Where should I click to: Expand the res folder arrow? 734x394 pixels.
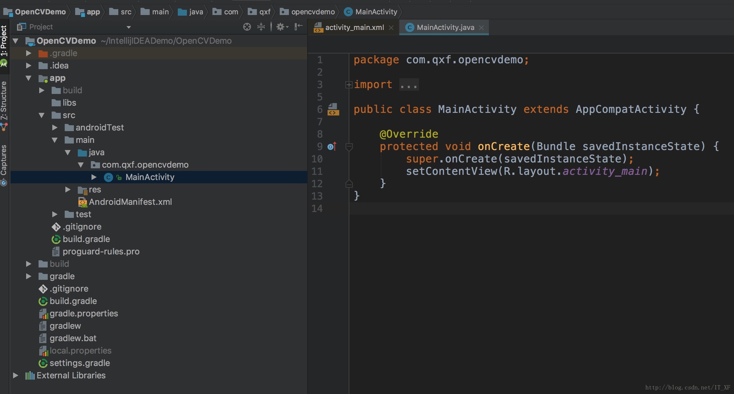(68, 189)
